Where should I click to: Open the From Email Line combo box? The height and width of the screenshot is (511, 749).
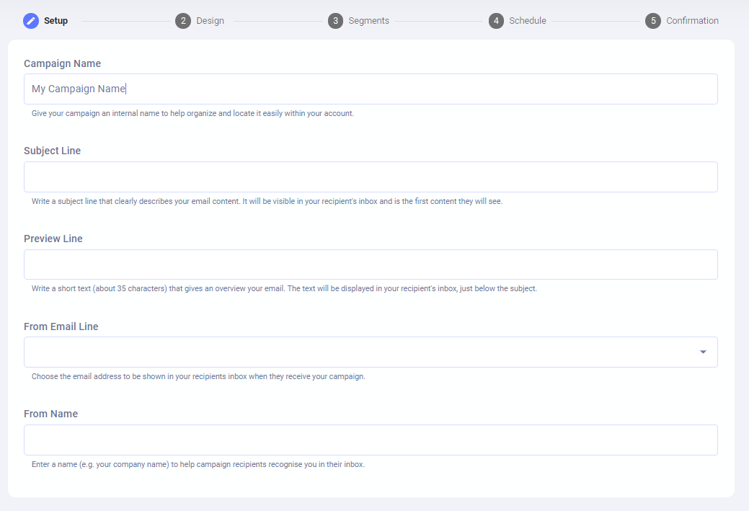360,352
